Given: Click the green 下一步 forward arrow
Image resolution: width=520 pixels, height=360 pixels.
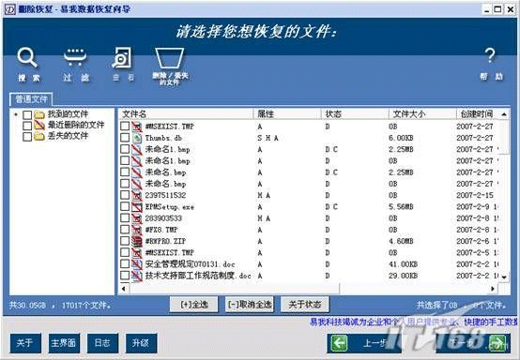Looking at the screenshot, I should pos(497,343).
